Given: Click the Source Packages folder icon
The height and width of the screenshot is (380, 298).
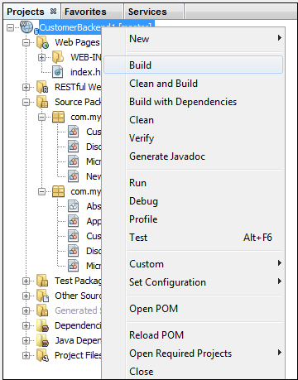Looking at the screenshot, I should 42,102.
